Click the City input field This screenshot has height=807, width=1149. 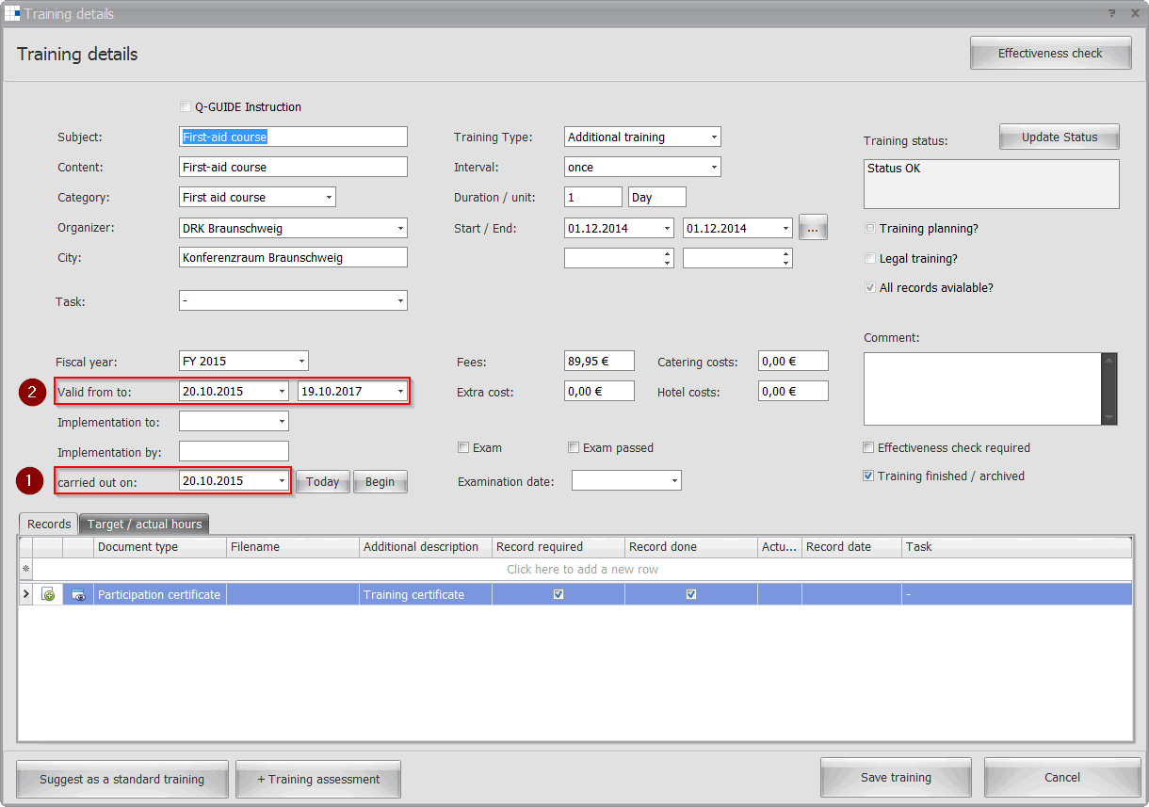(293, 258)
